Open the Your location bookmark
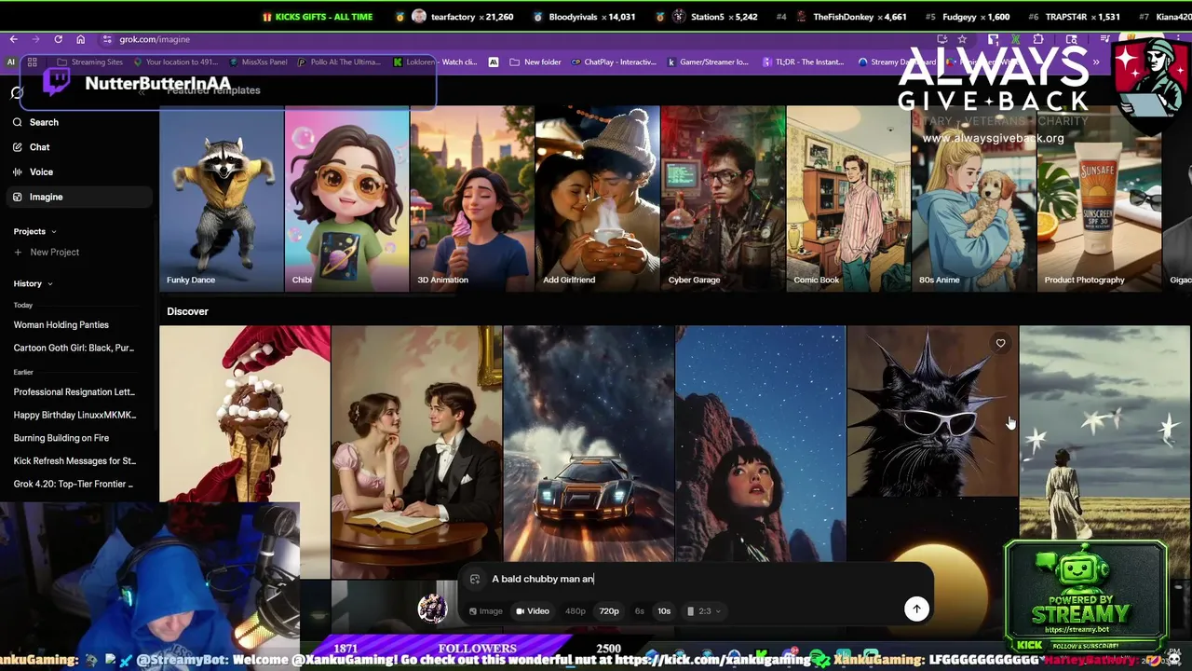The width and height of the screenshot is (1192, 671). (175, 62)
